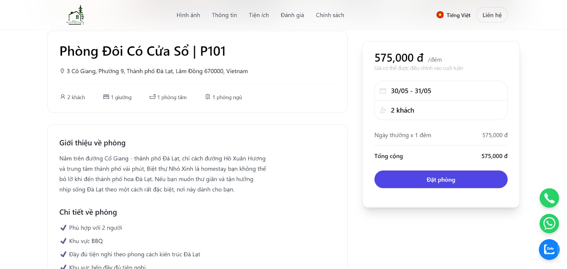Jump to Tiện ích section
This screenshot has width=567, height=269.
[x=259, y=15]
